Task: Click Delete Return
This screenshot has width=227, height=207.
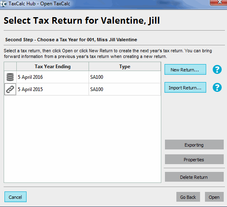Action: 194,177
